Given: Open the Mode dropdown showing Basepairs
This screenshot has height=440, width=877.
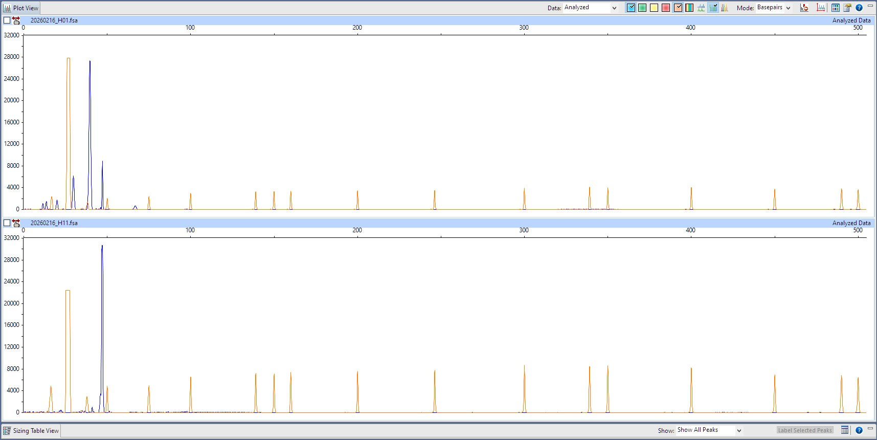Looking at the screenshot, I should pos(774,8).
